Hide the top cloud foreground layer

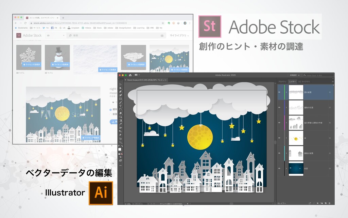279,92
